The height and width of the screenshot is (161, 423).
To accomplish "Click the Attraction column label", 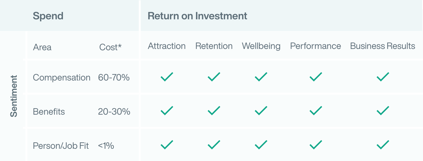I will [167, 46].
